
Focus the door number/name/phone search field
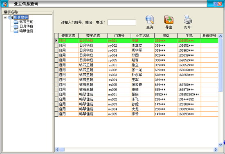click(122, 23)
